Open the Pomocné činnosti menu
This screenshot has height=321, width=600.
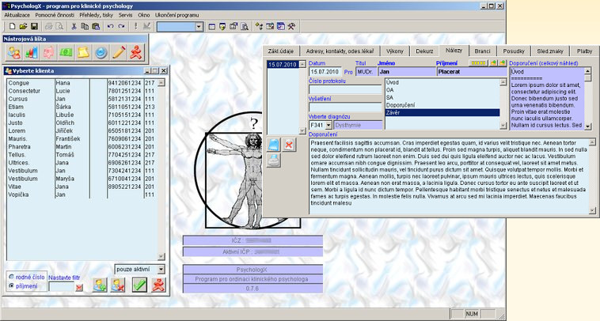[55, 15]
